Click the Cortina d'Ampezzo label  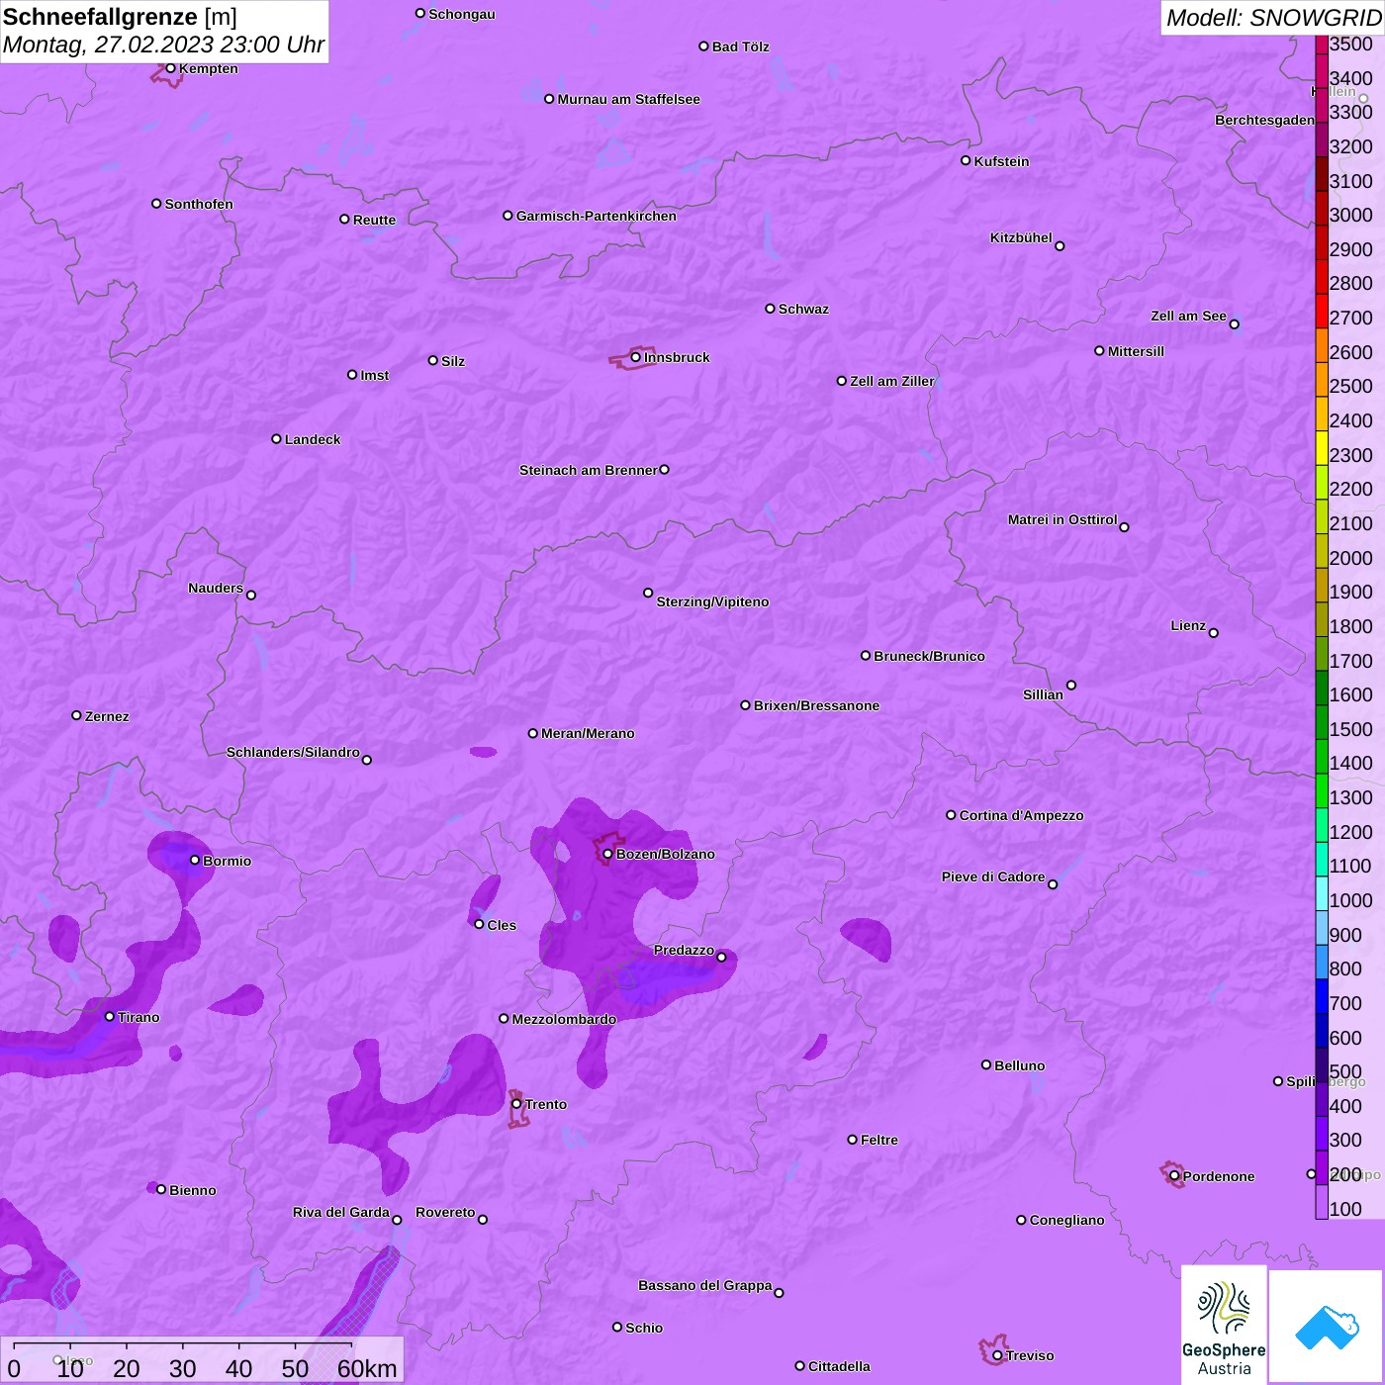coord(1021,815)
